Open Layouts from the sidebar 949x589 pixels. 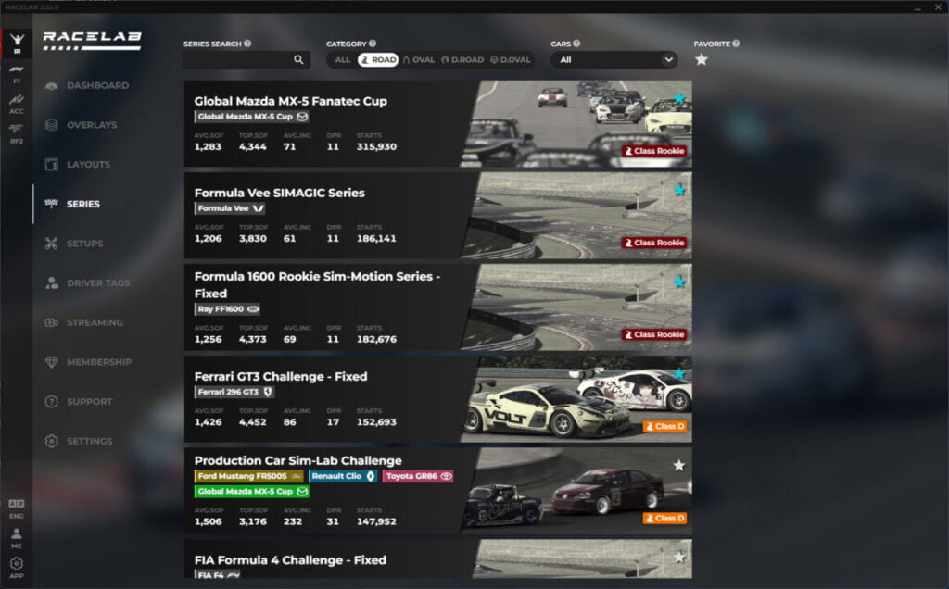coord(78,165)
